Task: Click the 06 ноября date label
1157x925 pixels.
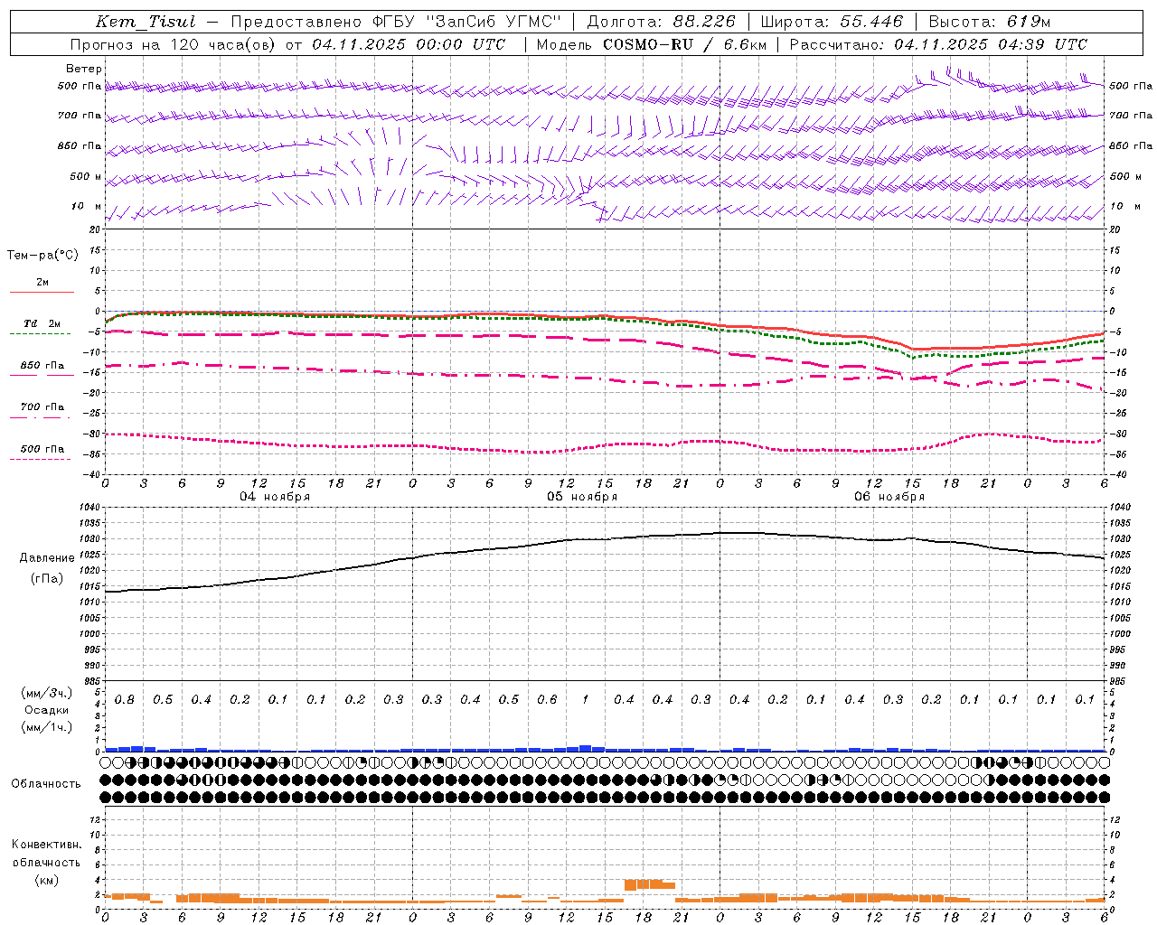Action: coord(889,497)
